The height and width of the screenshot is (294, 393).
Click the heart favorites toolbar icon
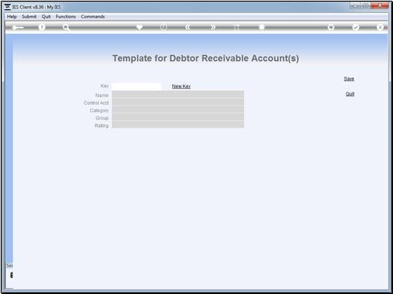click(139, 27)
